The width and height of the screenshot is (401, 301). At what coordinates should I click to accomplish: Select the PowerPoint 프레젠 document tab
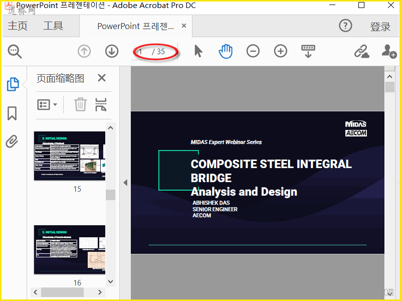[135, 26]
